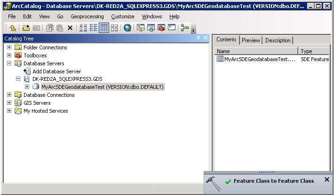Viewport: 334px width, 195px height.
Task: Expand the Folder Connections node
Action: pyautogui.click(x=9, y=47)
